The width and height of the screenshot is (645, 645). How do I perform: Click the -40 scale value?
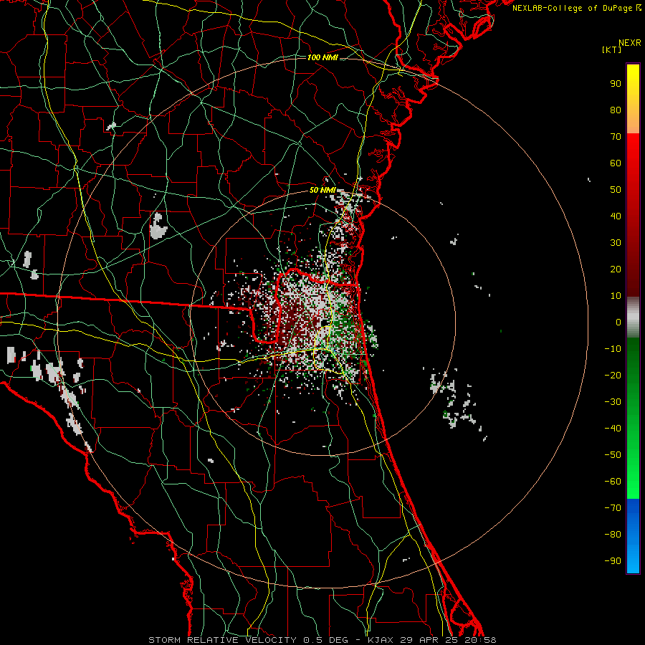[613, 429]
